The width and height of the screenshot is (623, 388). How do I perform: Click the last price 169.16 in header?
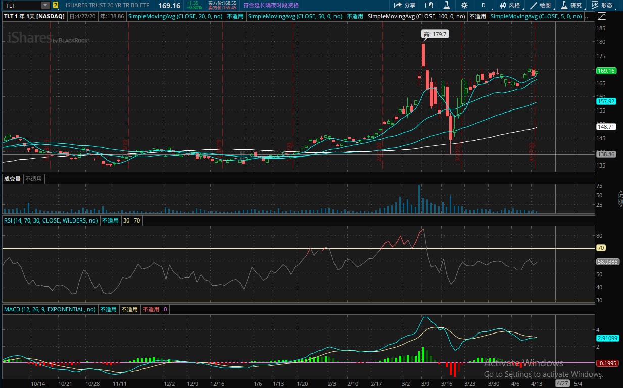tap(169, 6)
